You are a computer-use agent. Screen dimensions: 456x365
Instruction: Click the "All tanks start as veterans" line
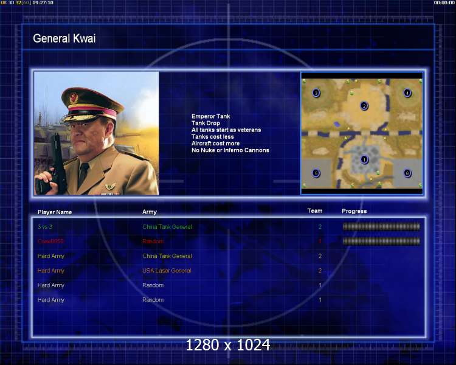pos(226,130)
